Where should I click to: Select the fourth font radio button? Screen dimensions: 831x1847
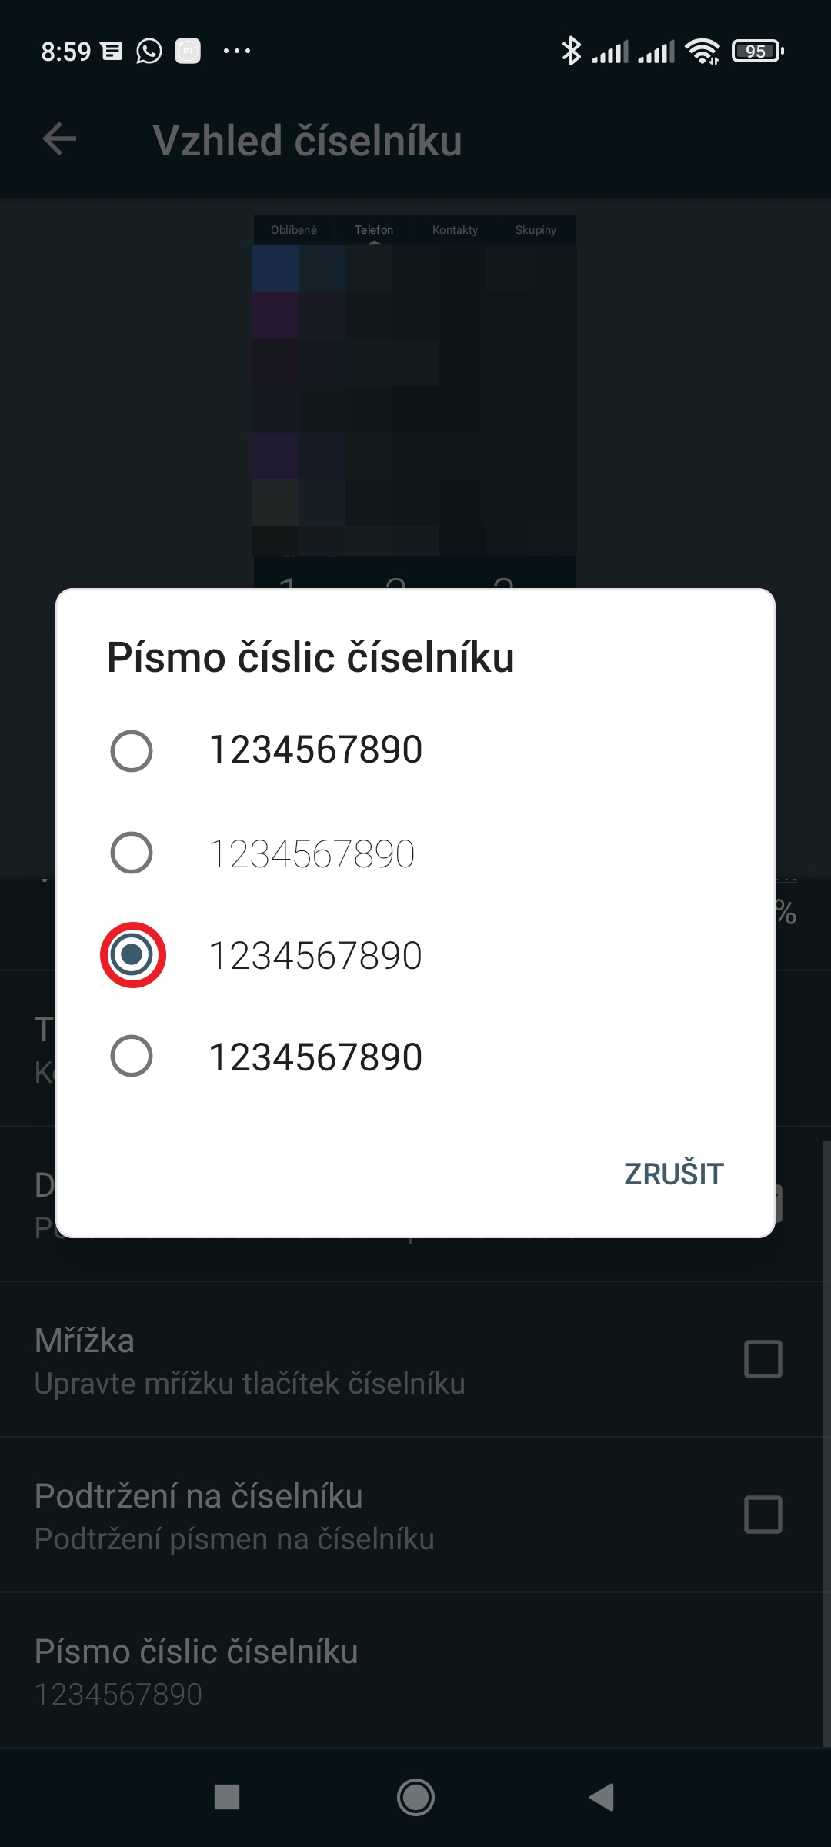tap(132, 1056)
